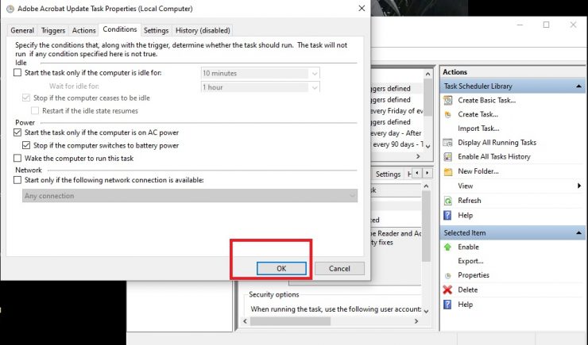The width and height of the screenshot is (588, 345).
Task: Click the Cancel button
Action: tap(339, 268)
